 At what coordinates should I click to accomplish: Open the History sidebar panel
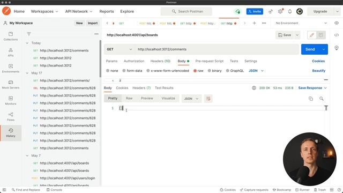tap(11, 133)
